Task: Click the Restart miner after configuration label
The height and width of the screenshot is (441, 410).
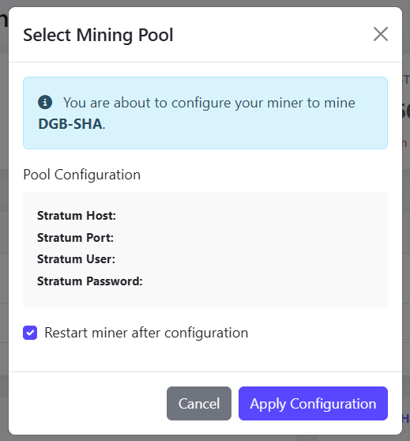Action: click(146, 333)
